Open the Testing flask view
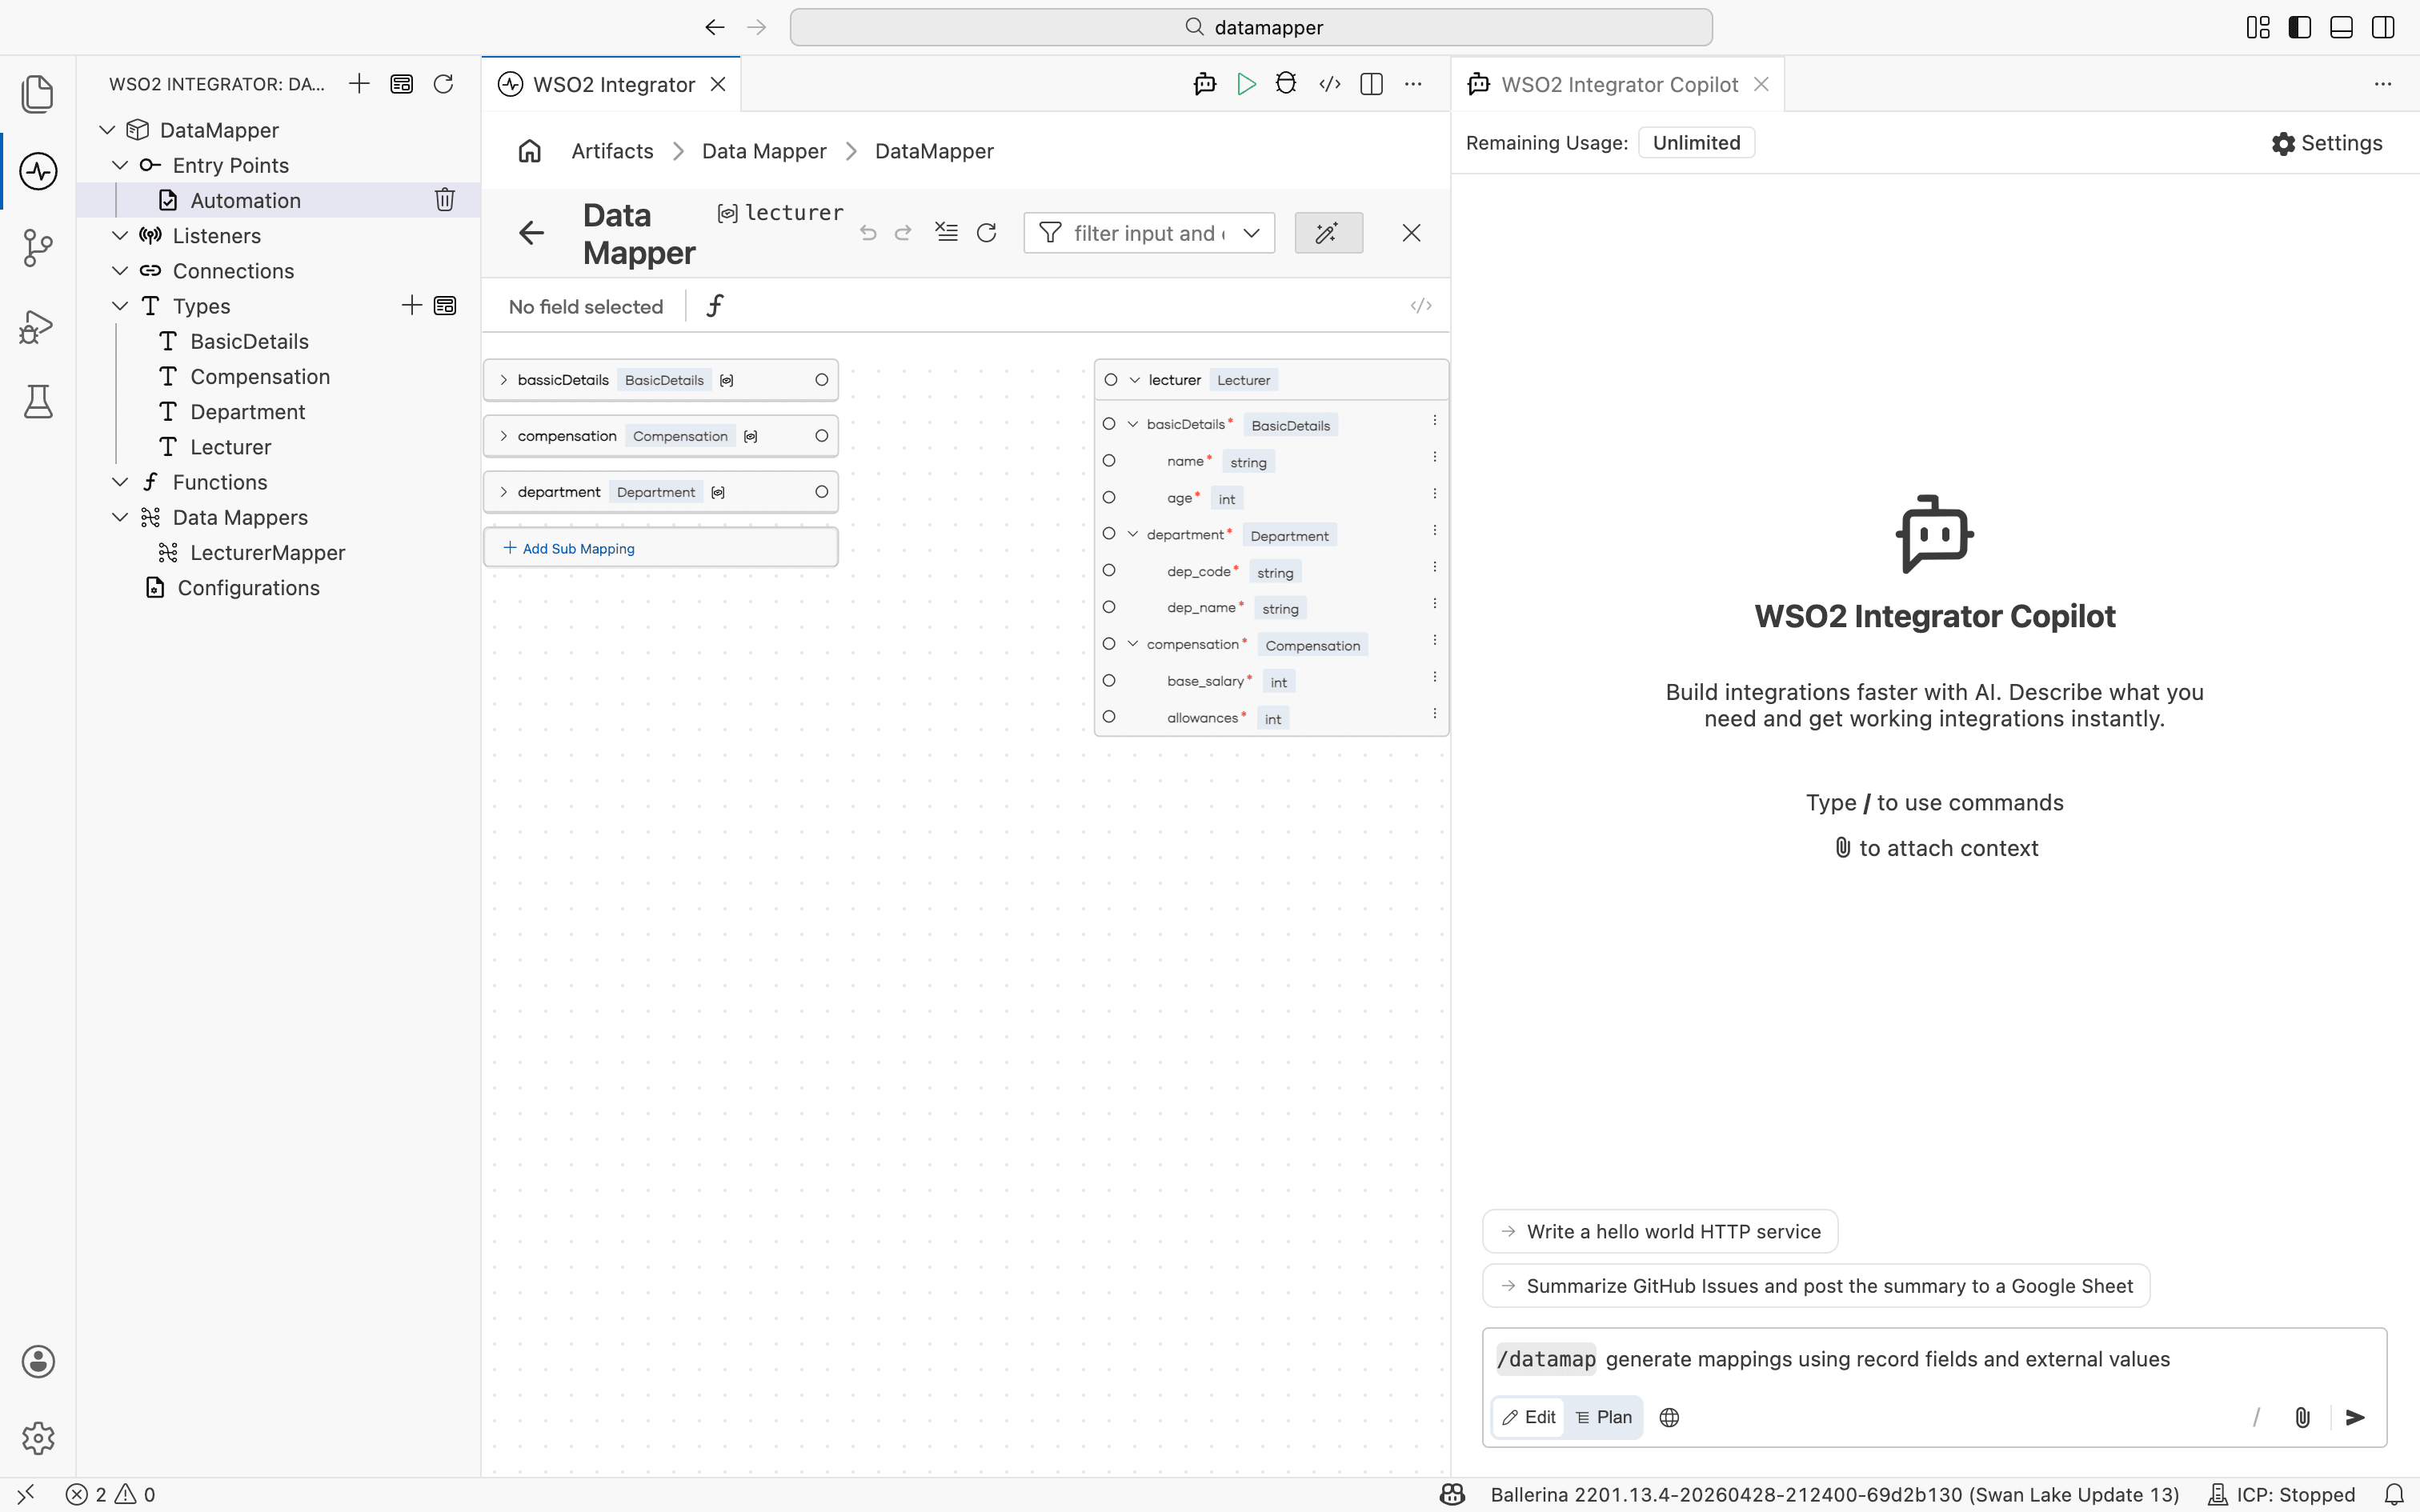Image resolution: width=2420 pixels, height=1512 pixels. point(38,402)
